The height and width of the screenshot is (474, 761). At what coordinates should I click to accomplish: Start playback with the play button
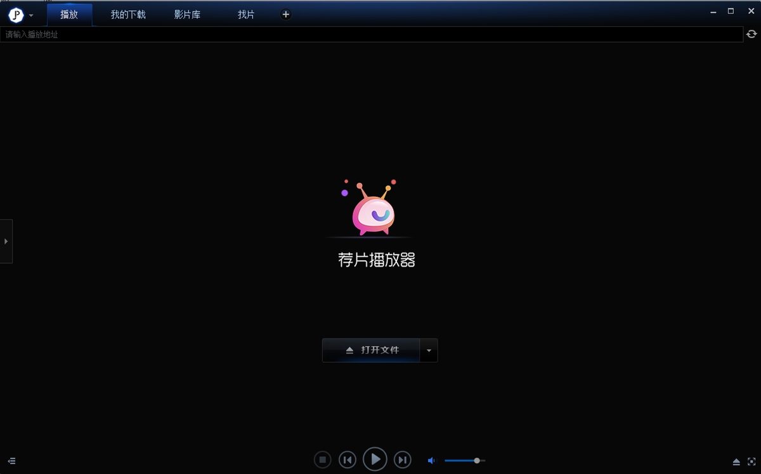pyautogui.click(x=375, y=459)
